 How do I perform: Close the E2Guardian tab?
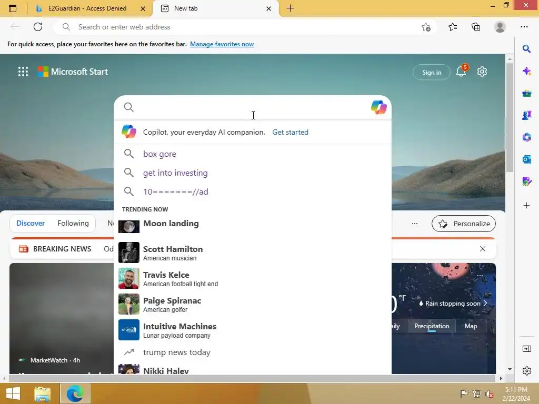[143, 8]
